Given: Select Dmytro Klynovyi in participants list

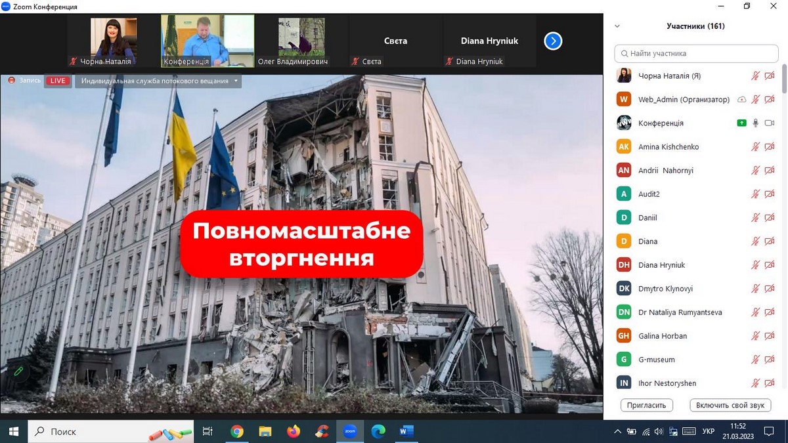Looking at the screenshot, I should (x=665, y=289).
